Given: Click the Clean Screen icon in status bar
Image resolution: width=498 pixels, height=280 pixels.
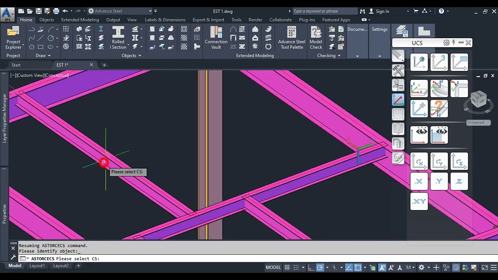Looking at the screenshot, I should tap(485, 268).
